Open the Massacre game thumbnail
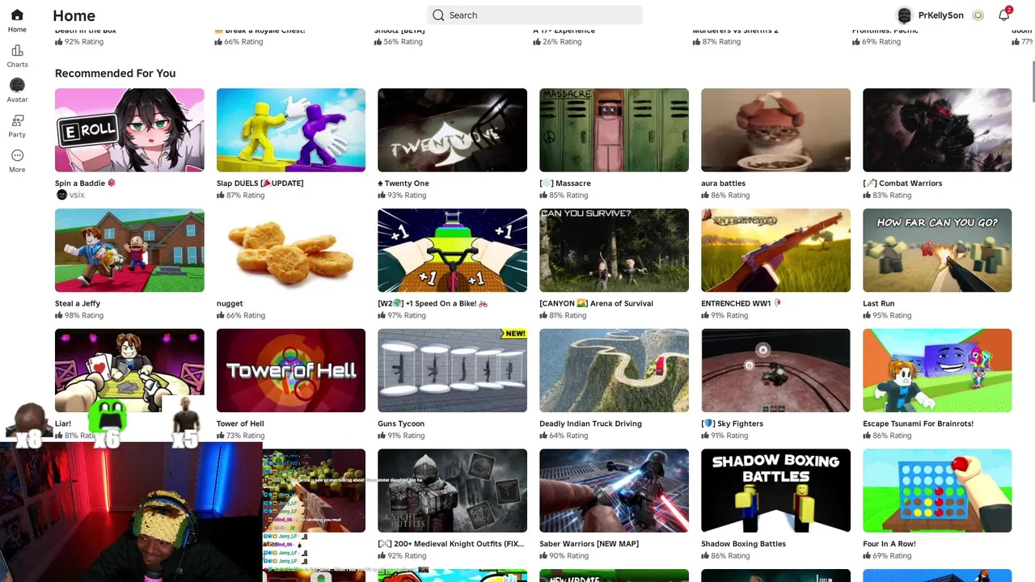This screenshot has height=582, width=1035. 614,130
